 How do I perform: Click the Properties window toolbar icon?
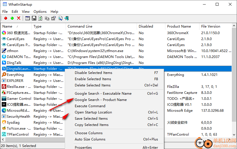tap(27, 18)
